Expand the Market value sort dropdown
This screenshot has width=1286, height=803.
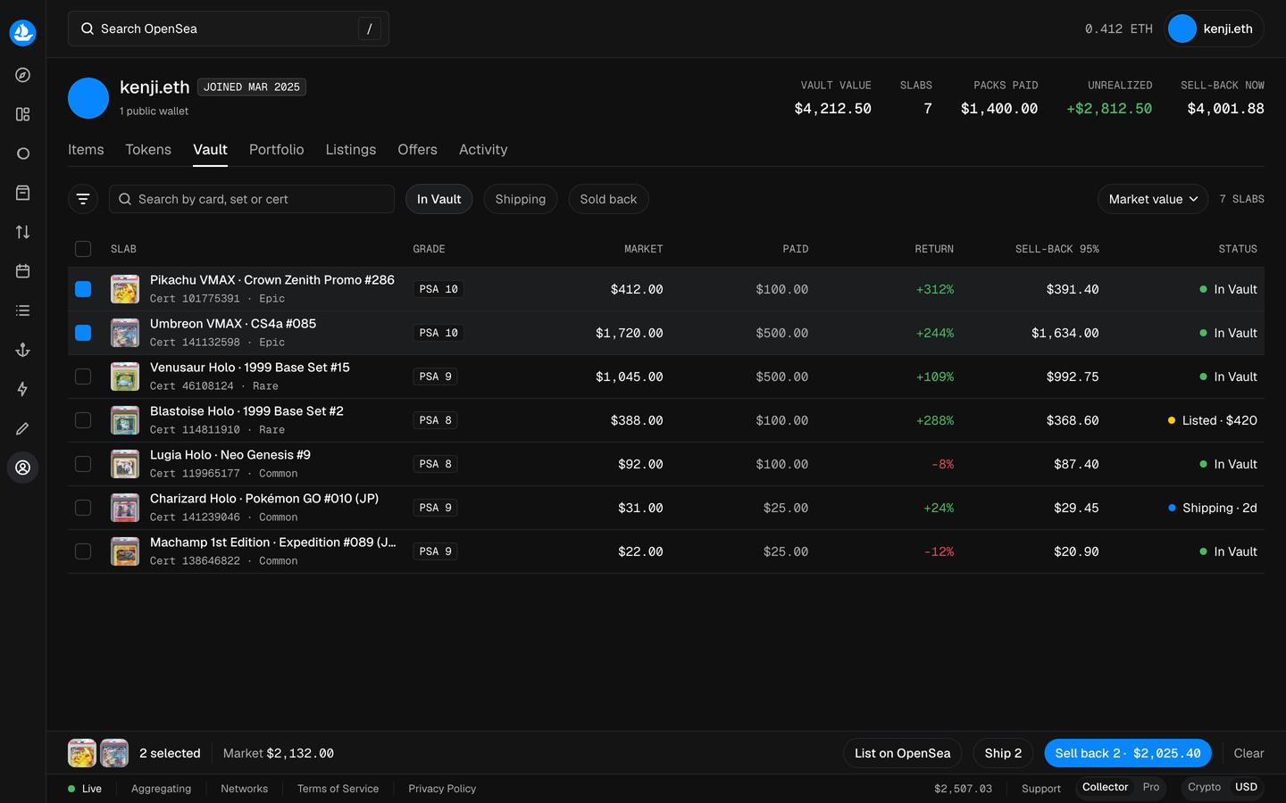click(1153, 199)
